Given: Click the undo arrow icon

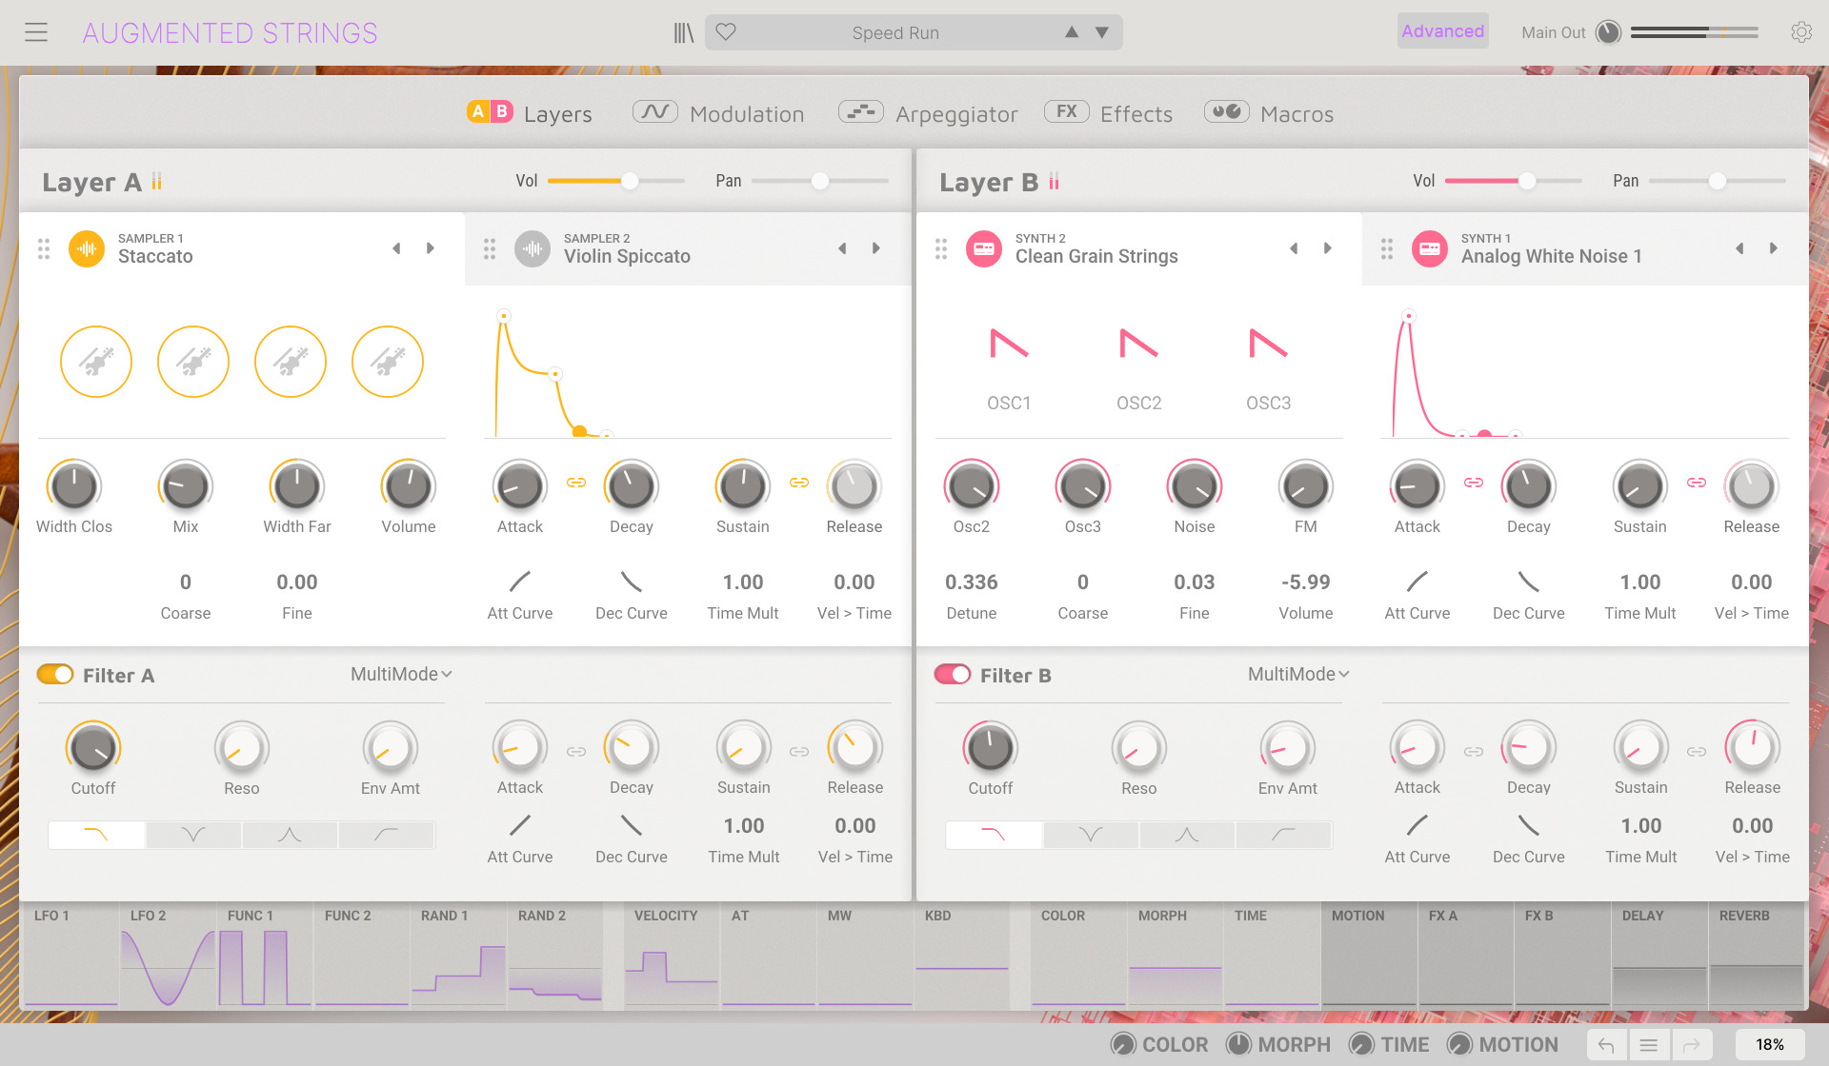Looking at the screenshot, I should (x=1606, y=1045).
